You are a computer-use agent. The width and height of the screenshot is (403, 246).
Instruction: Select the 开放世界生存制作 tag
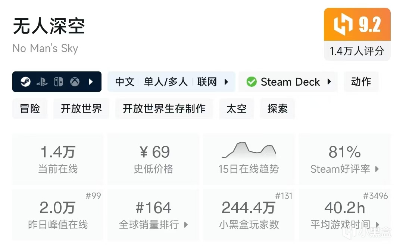pyautogui.click(x=164, y=109)
